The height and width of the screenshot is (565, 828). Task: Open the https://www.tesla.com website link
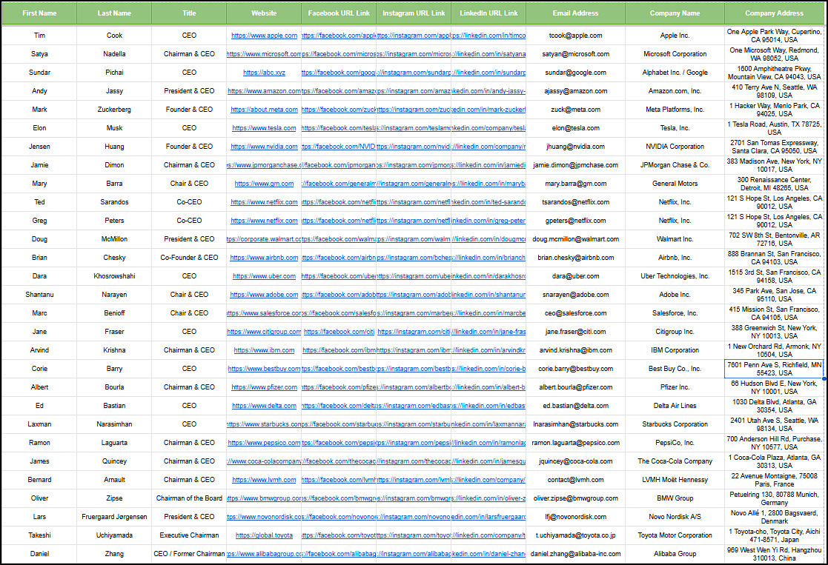point(264,127)
